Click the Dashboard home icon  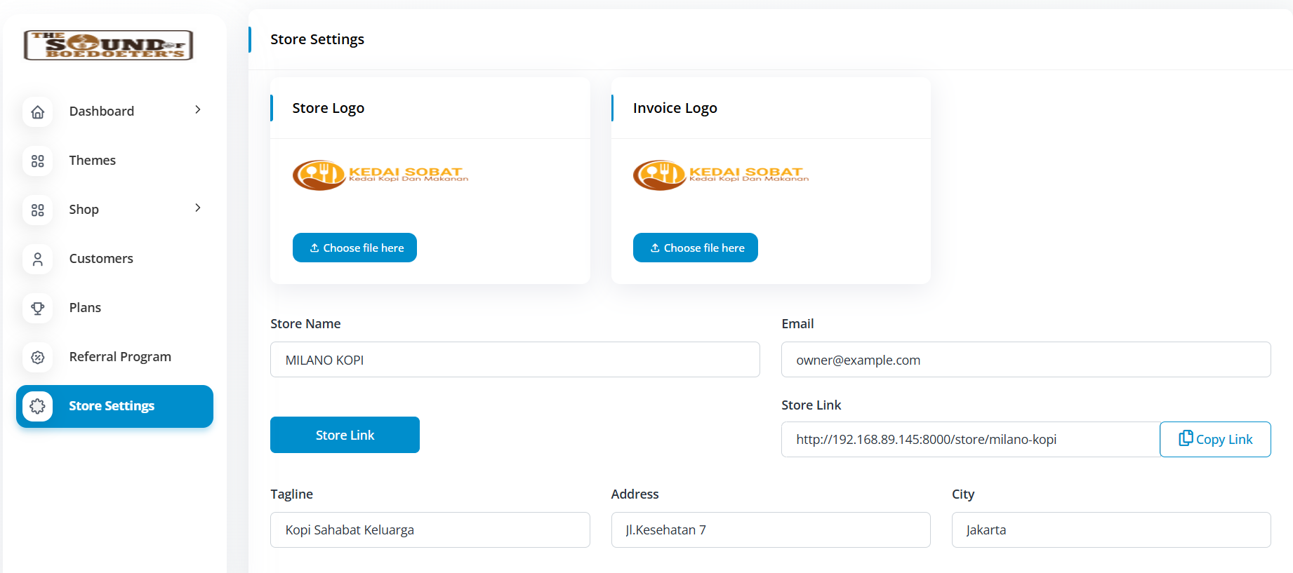click(x=38, y=112)
